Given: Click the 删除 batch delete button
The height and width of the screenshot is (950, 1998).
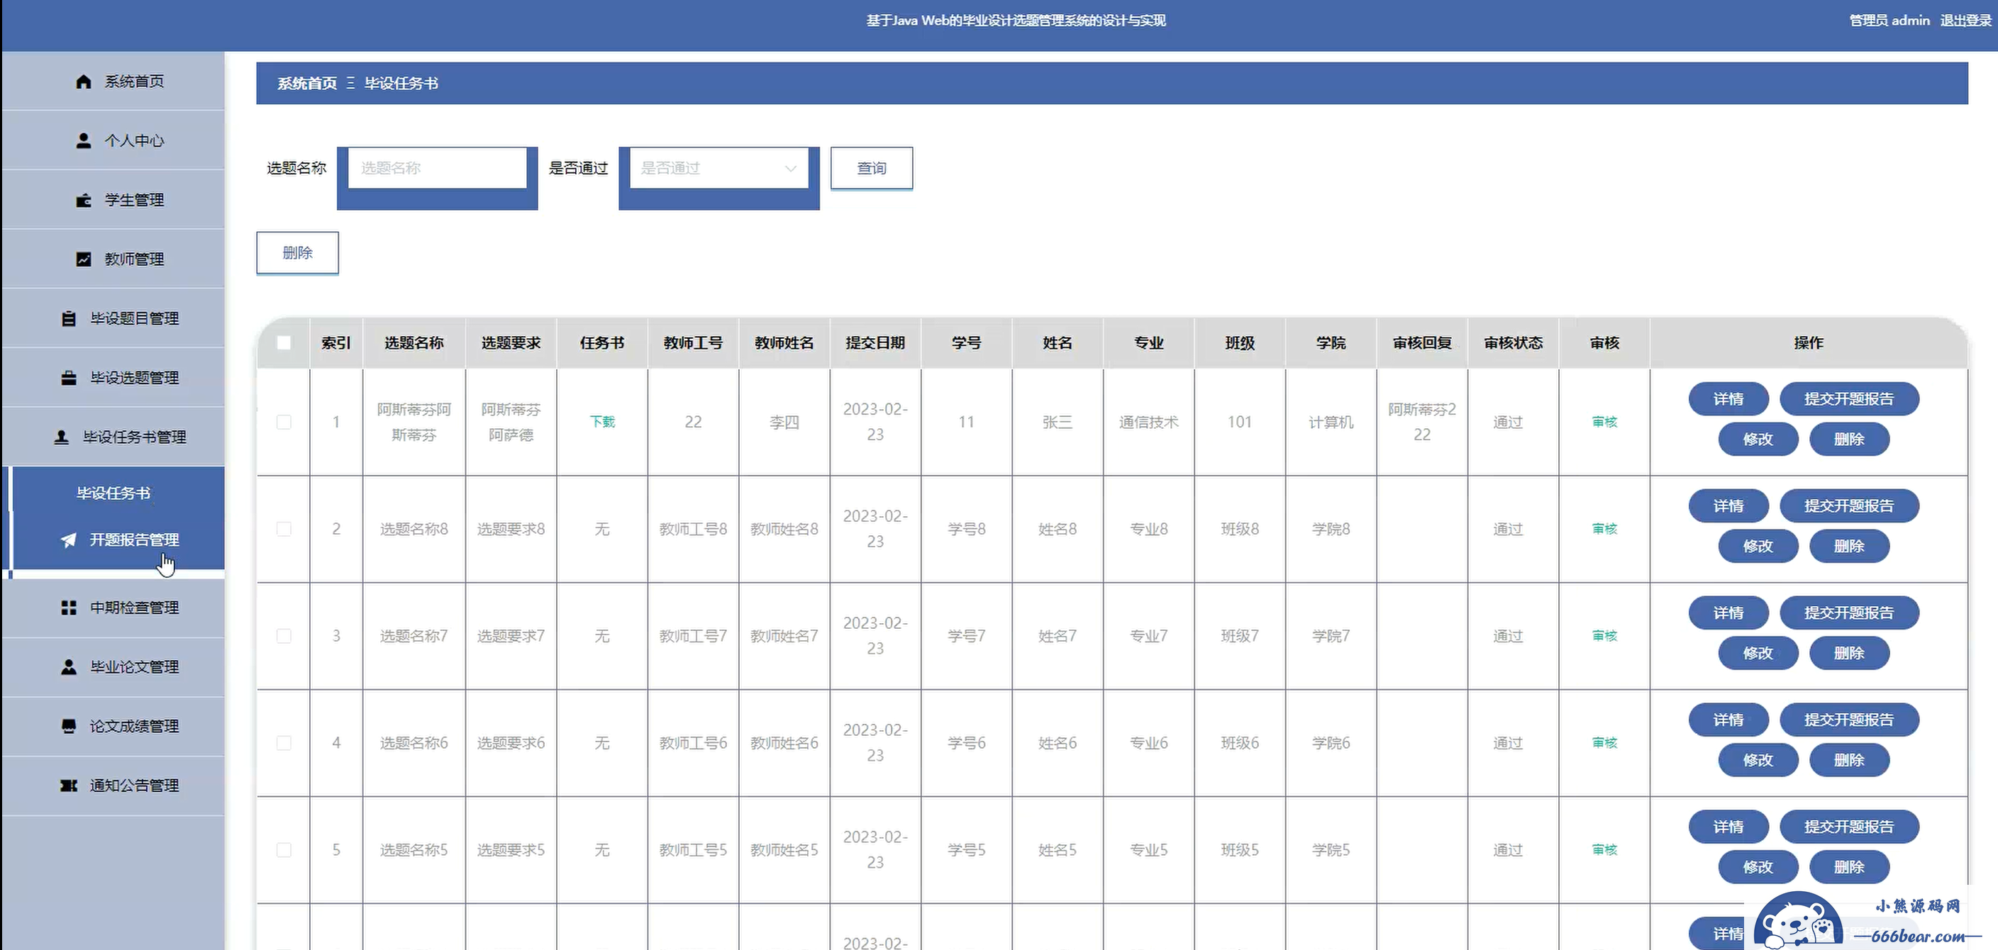Looking at the screenshot, I should coord(298,253).
